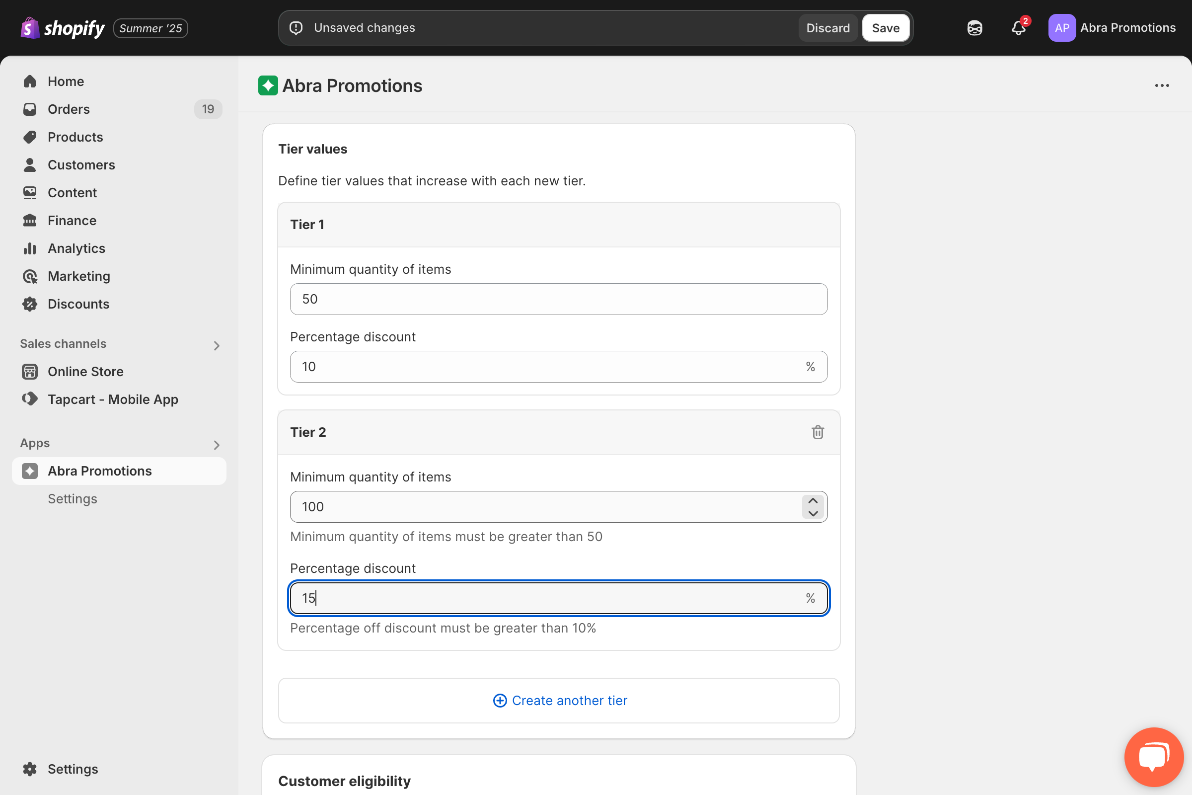Click the Analytics bar chart icon

30,248
